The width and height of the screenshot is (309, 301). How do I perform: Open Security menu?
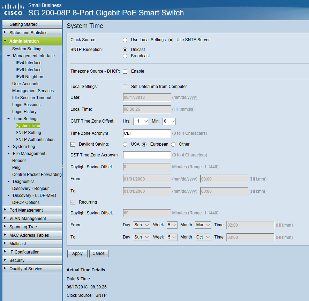click(x=32, y=260)
